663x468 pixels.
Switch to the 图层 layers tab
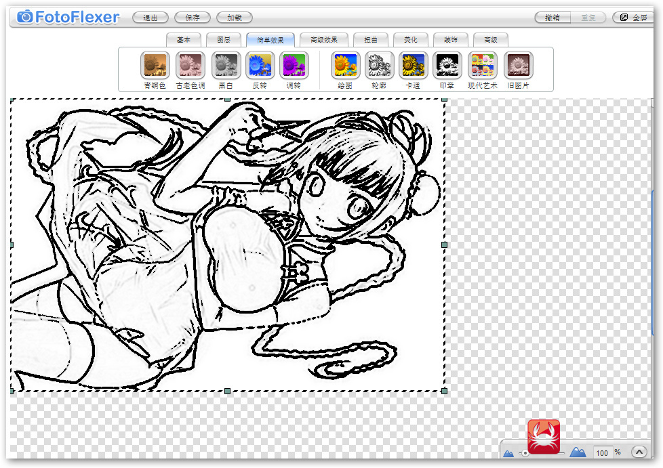click(x=224, y=40)
